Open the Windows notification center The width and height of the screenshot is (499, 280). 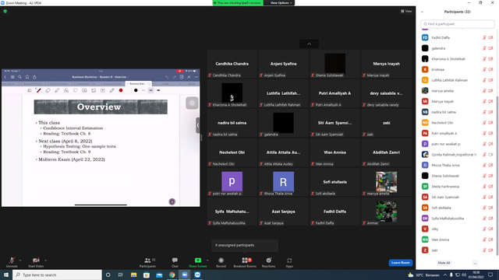pos(490,275)
